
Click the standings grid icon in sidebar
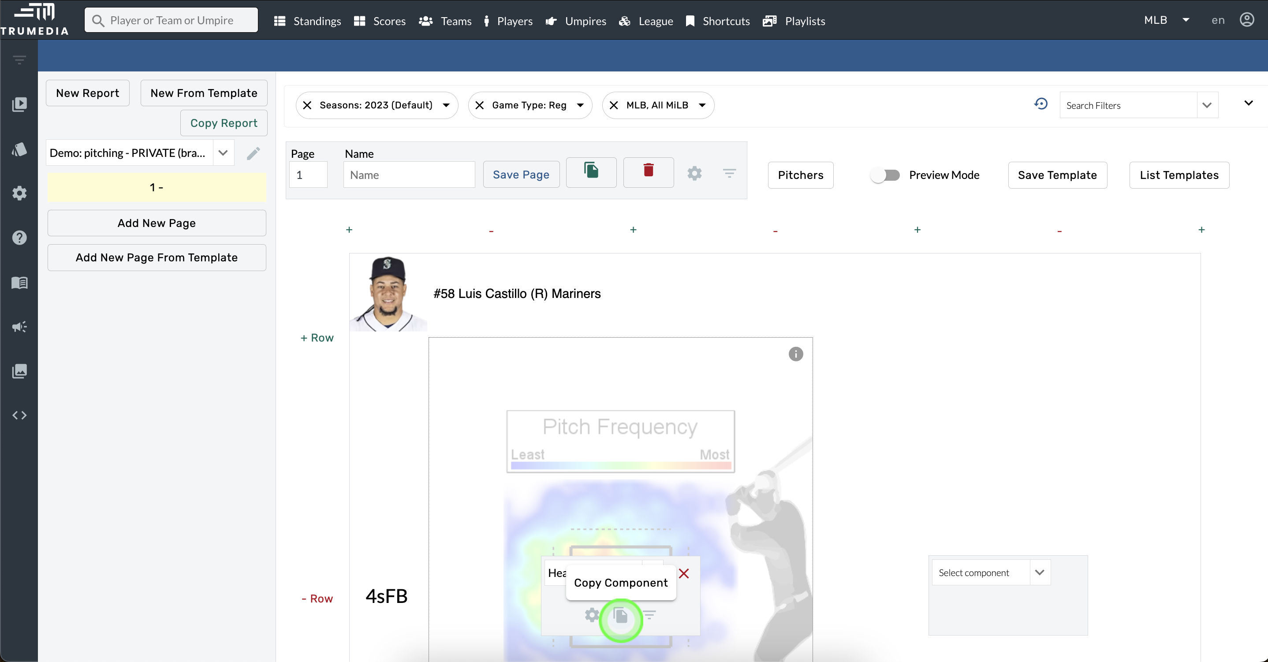click(x=280, y=20)
